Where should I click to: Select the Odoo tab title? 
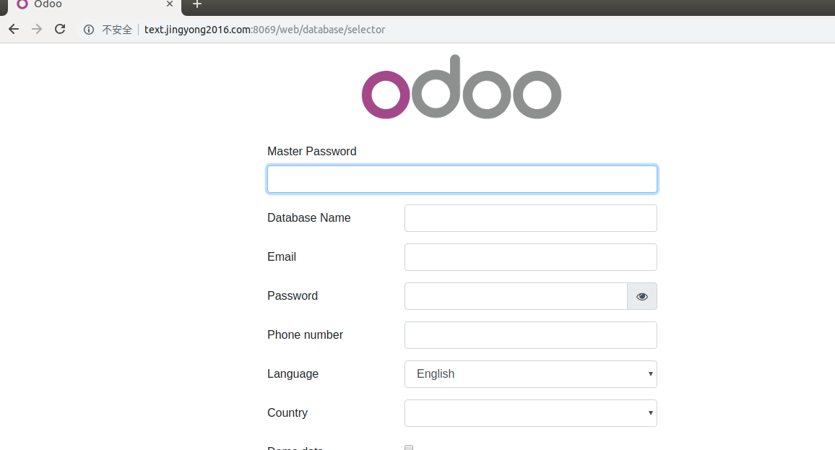[x=48, y=4]
